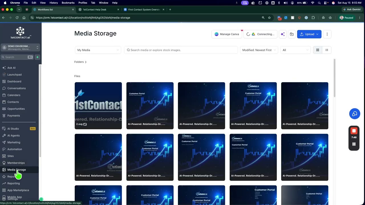Open Conversations in sidebar
The image size is (365, 205).
[17, 88]
